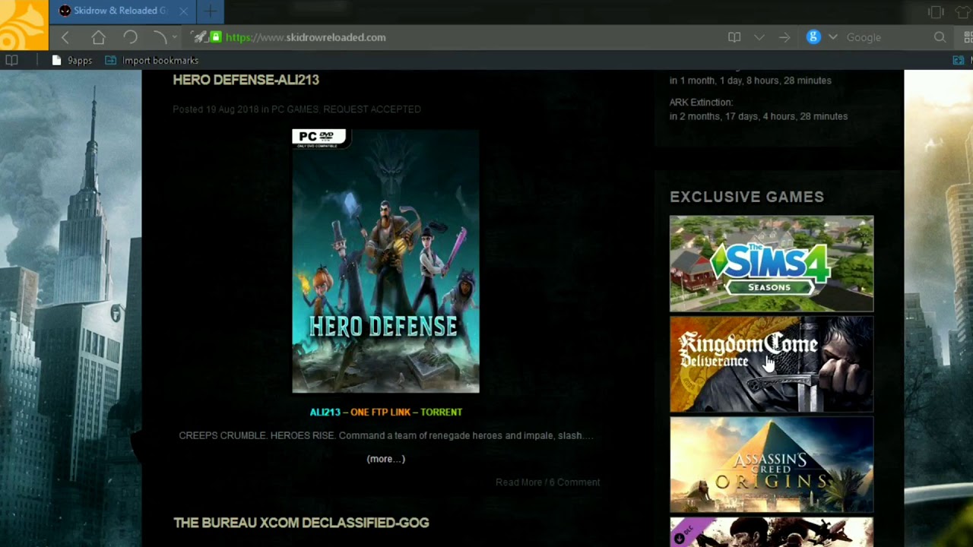Click Import bookmarks
973x547 pixels.
coord(151,60)
